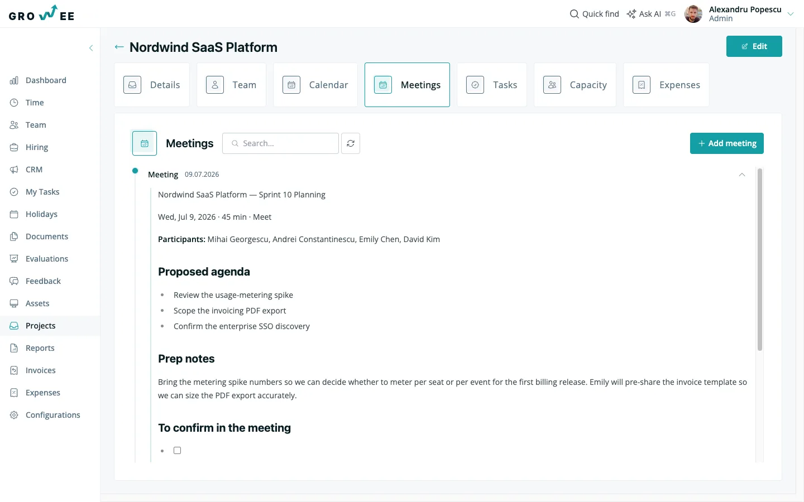Switch to the project Team tab
The width and height of the screenshot is (804, 502).
tap(231, 85)
